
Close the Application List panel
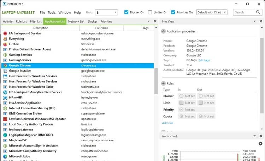pos(155,21)
